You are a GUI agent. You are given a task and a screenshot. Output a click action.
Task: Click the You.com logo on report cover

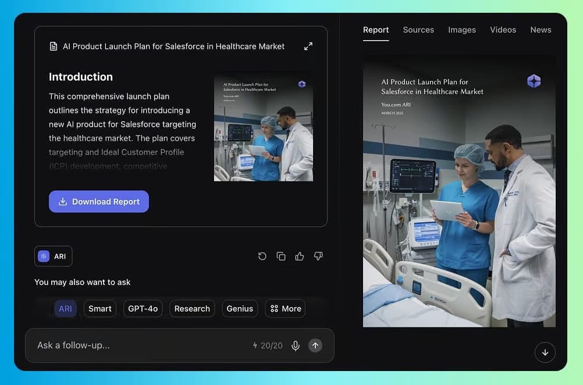coord(534,81)
